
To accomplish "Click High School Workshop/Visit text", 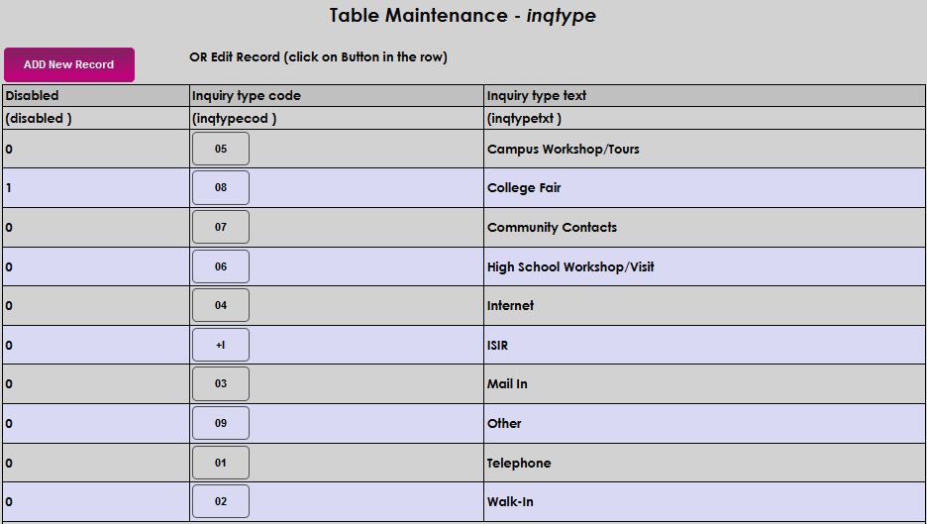I will pos(570,266).
